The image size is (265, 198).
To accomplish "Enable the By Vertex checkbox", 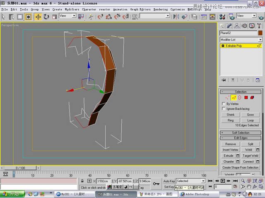I will 224,104.
